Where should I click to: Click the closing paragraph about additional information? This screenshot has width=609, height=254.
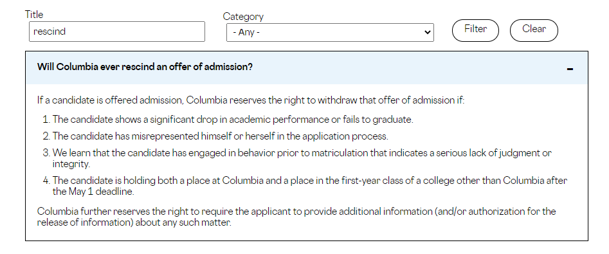(x=296, y=217)
